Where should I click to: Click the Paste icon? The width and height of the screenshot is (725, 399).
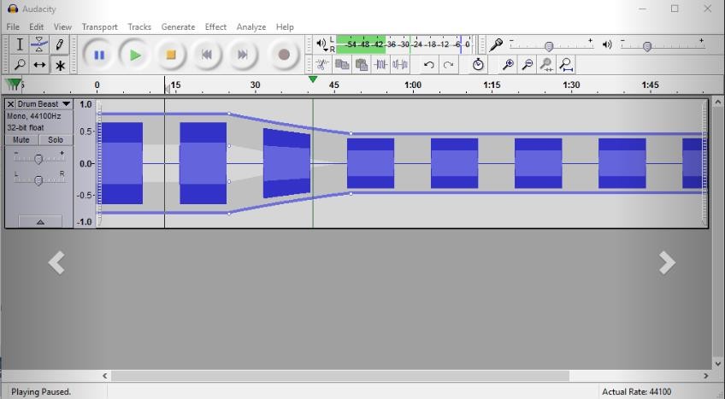[x=362, y=65]
